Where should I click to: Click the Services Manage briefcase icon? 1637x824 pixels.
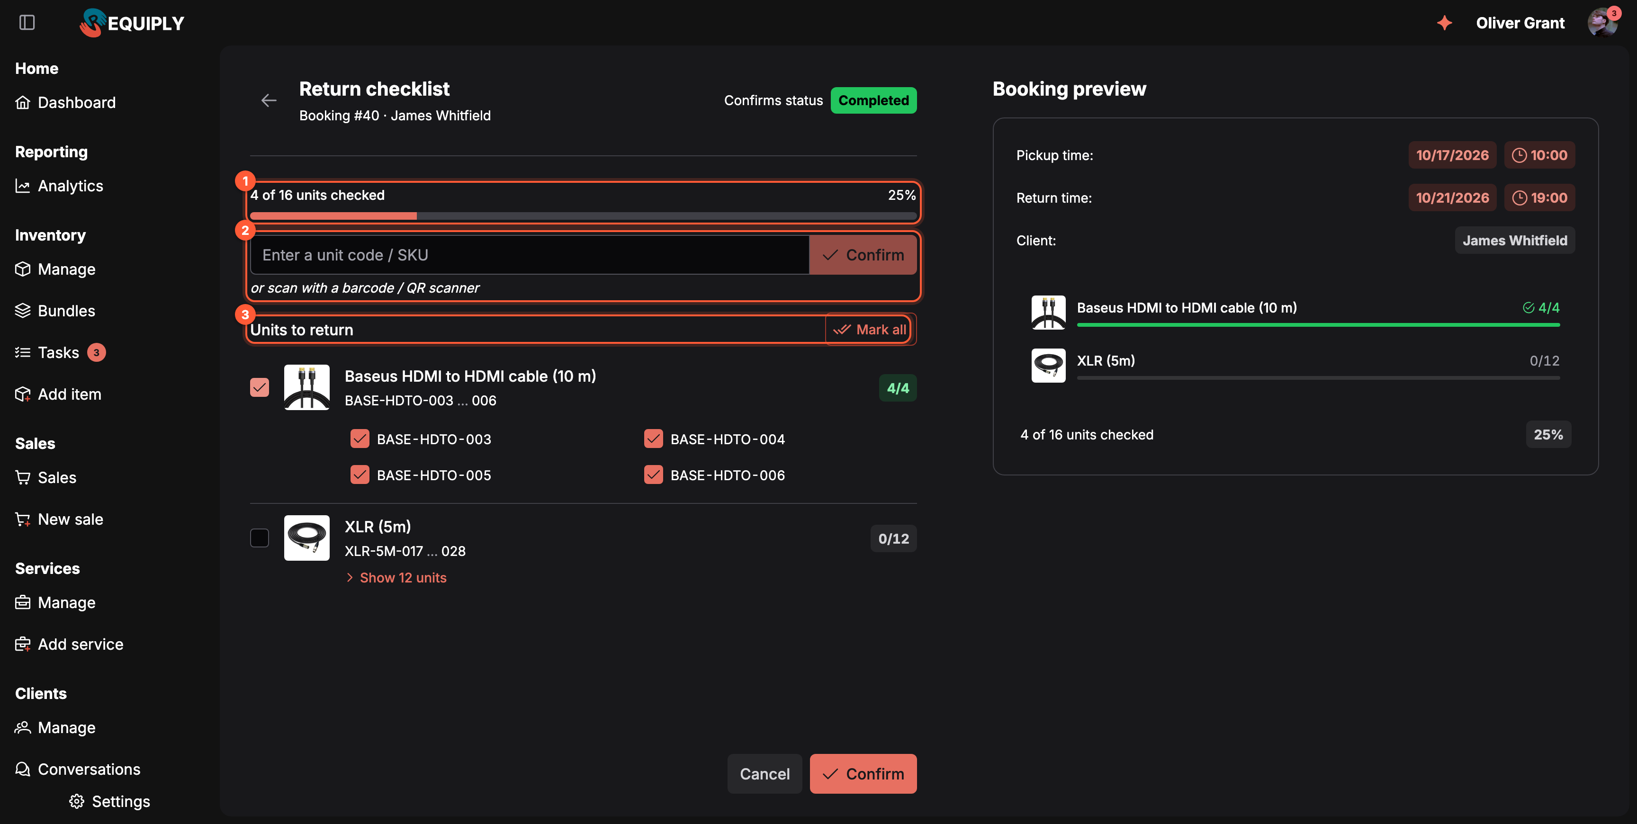(x=23, y=602)
